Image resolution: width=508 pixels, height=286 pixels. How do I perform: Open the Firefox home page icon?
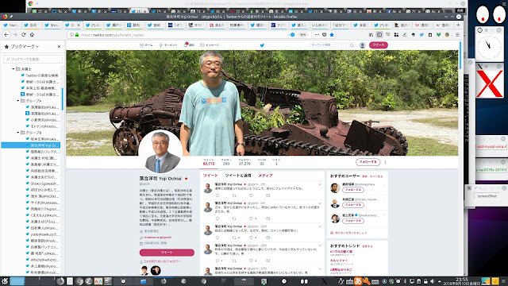(32, 35)
